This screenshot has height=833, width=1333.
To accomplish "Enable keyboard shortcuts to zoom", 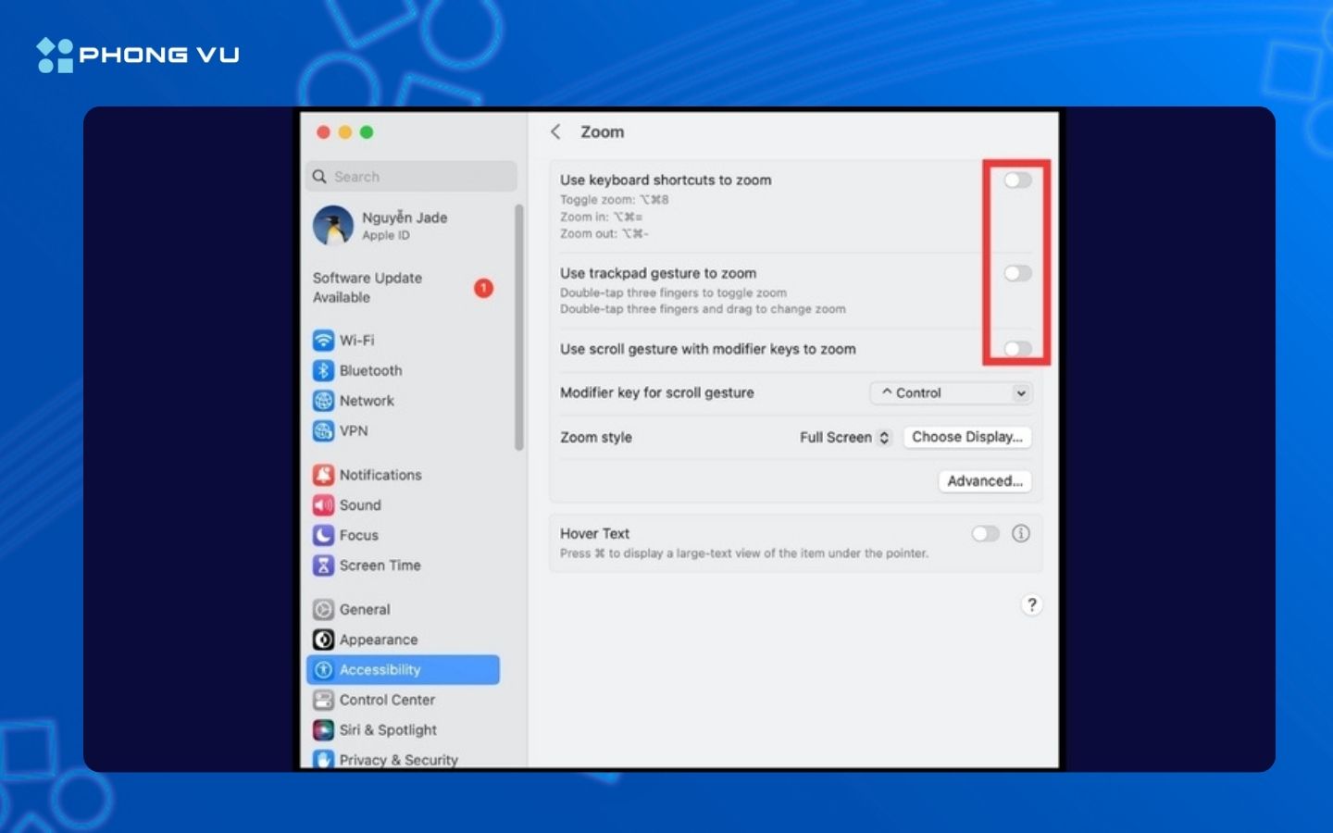I will (x=1017, y=180).
